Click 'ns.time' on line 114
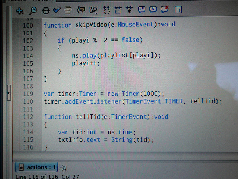 point(120,132)
